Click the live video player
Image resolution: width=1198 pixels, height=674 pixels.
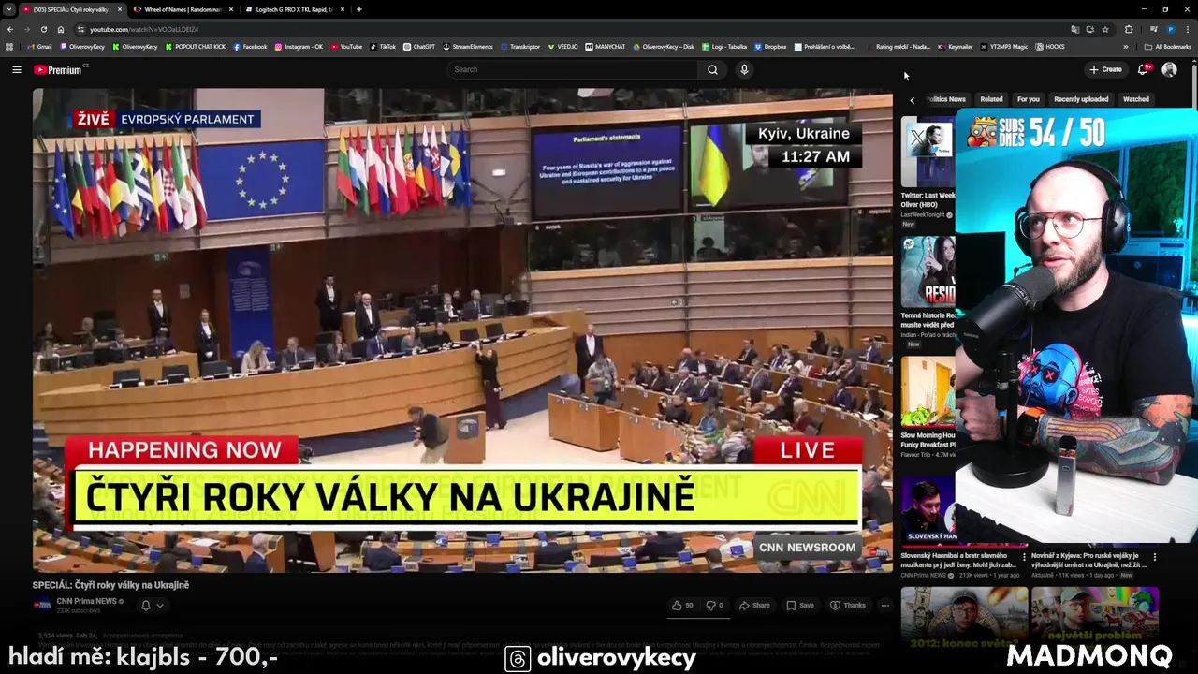coord(462,330)
